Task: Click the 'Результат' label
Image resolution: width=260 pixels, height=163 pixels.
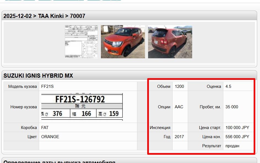Action: [211, 146]
